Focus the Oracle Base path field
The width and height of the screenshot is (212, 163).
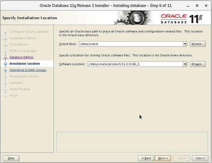pyautogui.click(x=131, y=44)
